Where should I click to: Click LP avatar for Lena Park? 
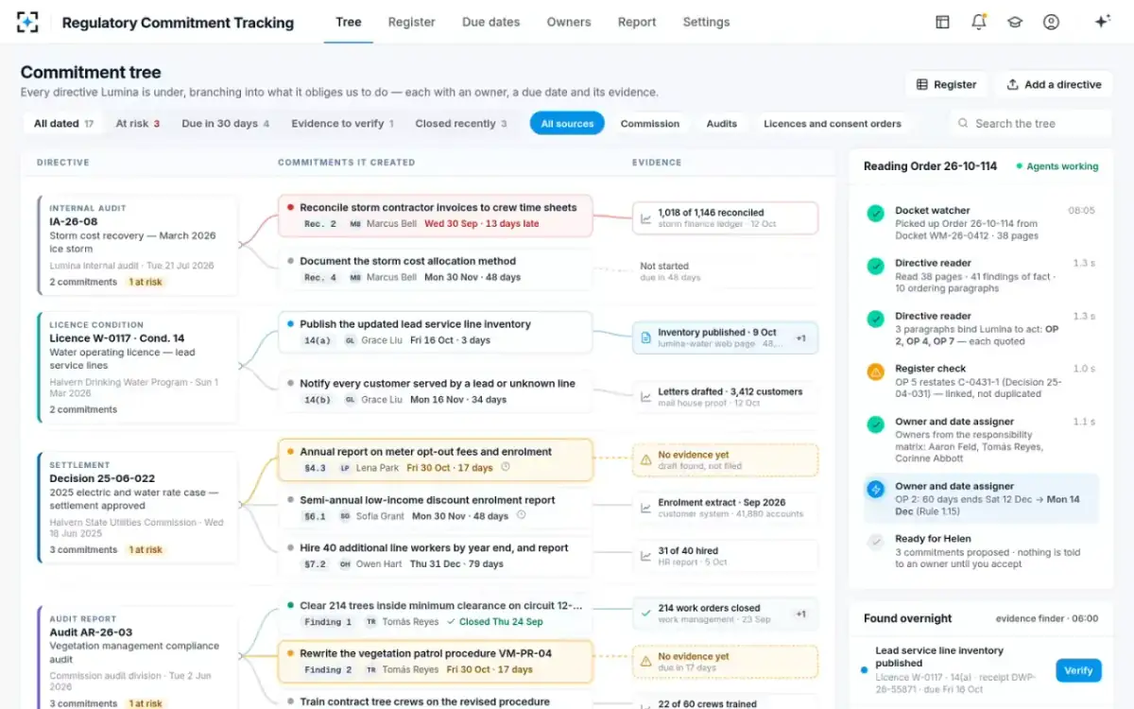(x=345, y=468)
